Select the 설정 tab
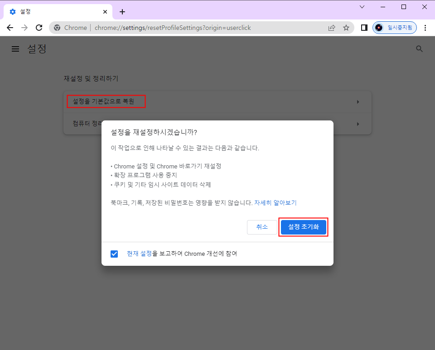435x350 pixels. click(58, 12)
